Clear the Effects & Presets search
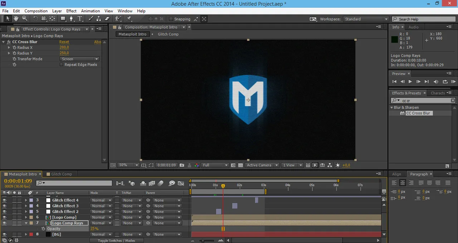458x243 pixels. click(x=453, y=101)
